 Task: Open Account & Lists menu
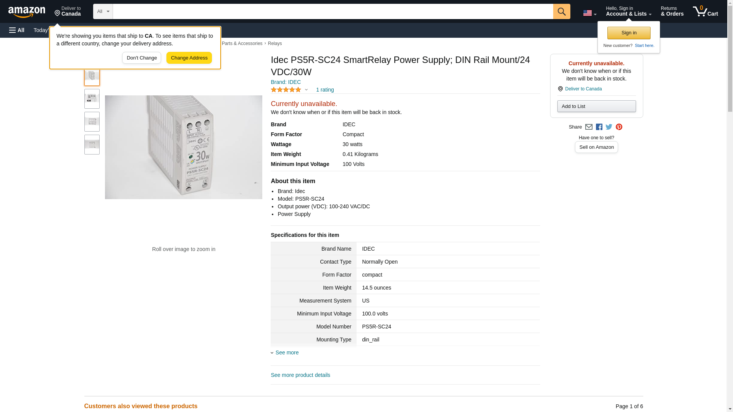[x=628, y=11]
